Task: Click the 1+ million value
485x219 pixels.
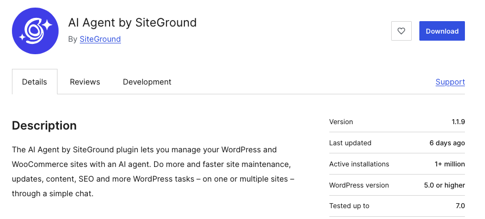Action: [x=450, y=164]
